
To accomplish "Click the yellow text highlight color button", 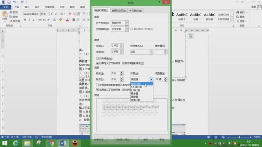I will pos(61,20).
